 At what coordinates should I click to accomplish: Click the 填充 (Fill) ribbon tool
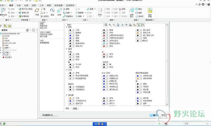pyautogui.click(x=138, y=9)
